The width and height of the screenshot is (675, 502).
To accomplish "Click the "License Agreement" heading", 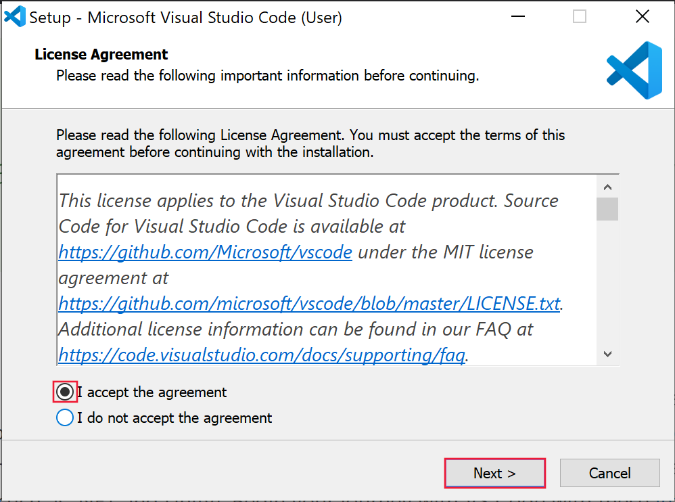I will coord(101,54).
